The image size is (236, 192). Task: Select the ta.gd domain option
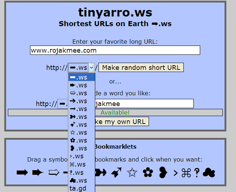pyautogui.click(x=82, y=188)
